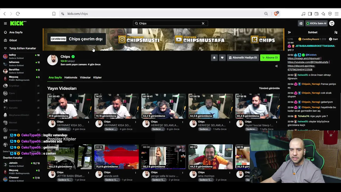Open the browser main menu

pyautogui.click(x=336, y=14)
